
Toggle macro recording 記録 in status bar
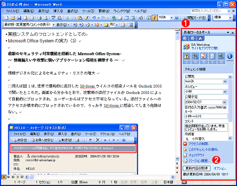[124, 182]
